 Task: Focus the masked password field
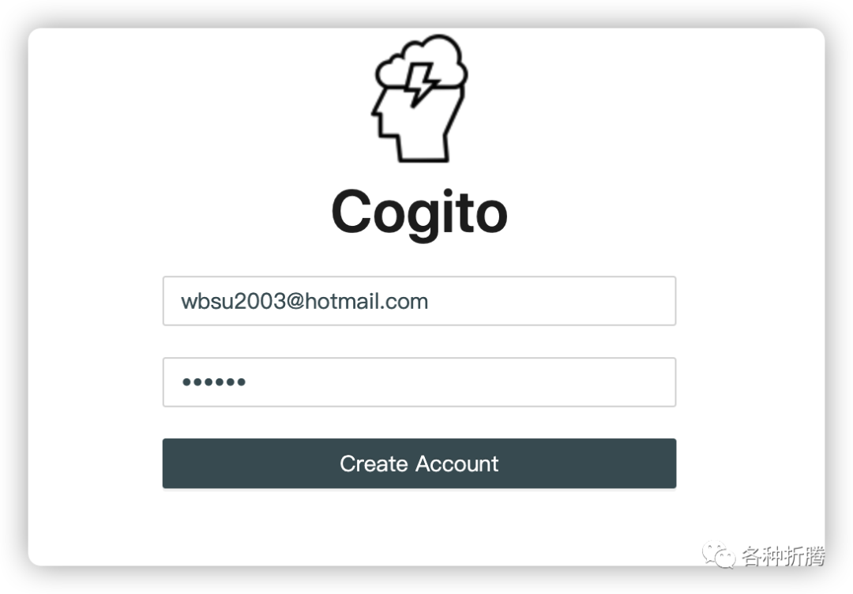[x=419, y=382]
